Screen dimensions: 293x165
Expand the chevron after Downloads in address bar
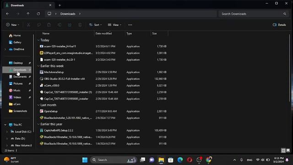(x=80, y=14)
